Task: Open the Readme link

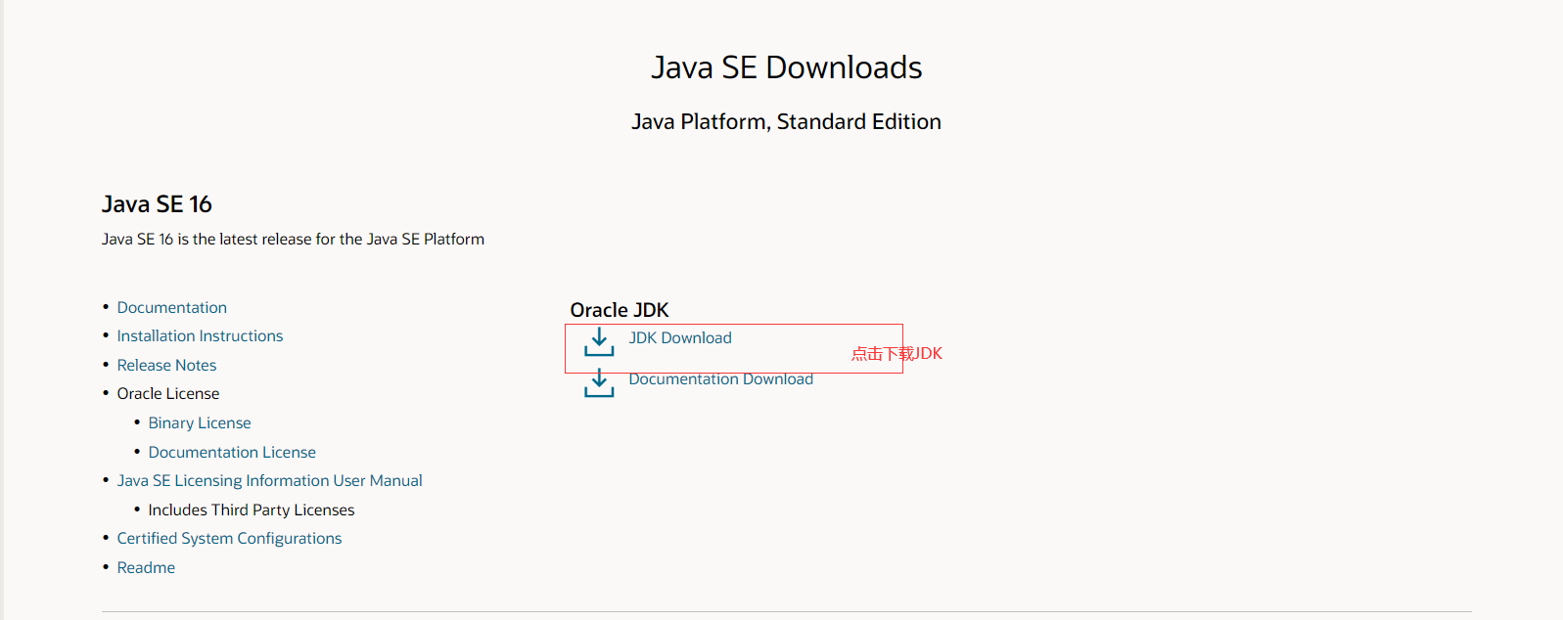Action: point(146,567)
